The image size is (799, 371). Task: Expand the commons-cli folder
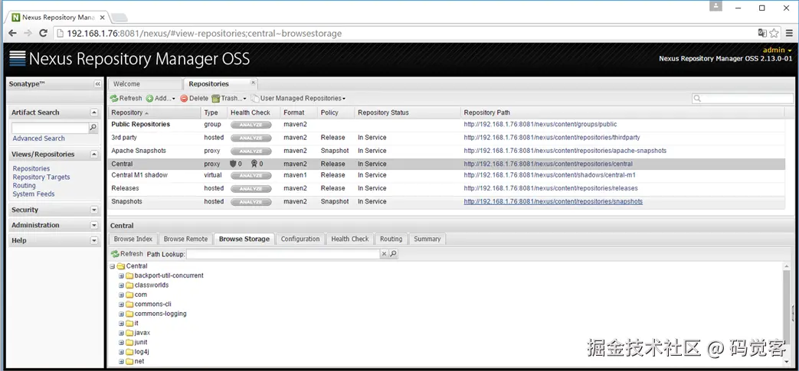(121, 304)
